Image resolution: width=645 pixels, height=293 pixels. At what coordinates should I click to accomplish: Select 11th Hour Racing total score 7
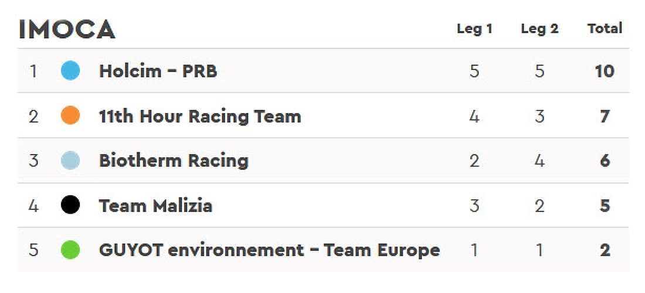[x=605, y=116]
